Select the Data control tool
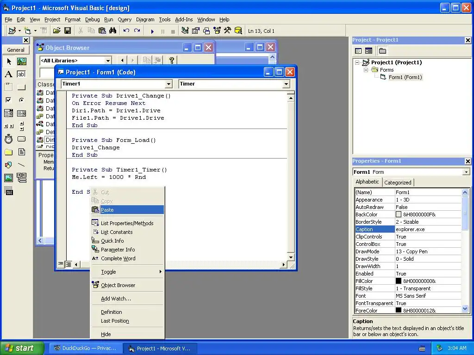The height and width of the screenshot is (355, 474). tap(21, 178)
